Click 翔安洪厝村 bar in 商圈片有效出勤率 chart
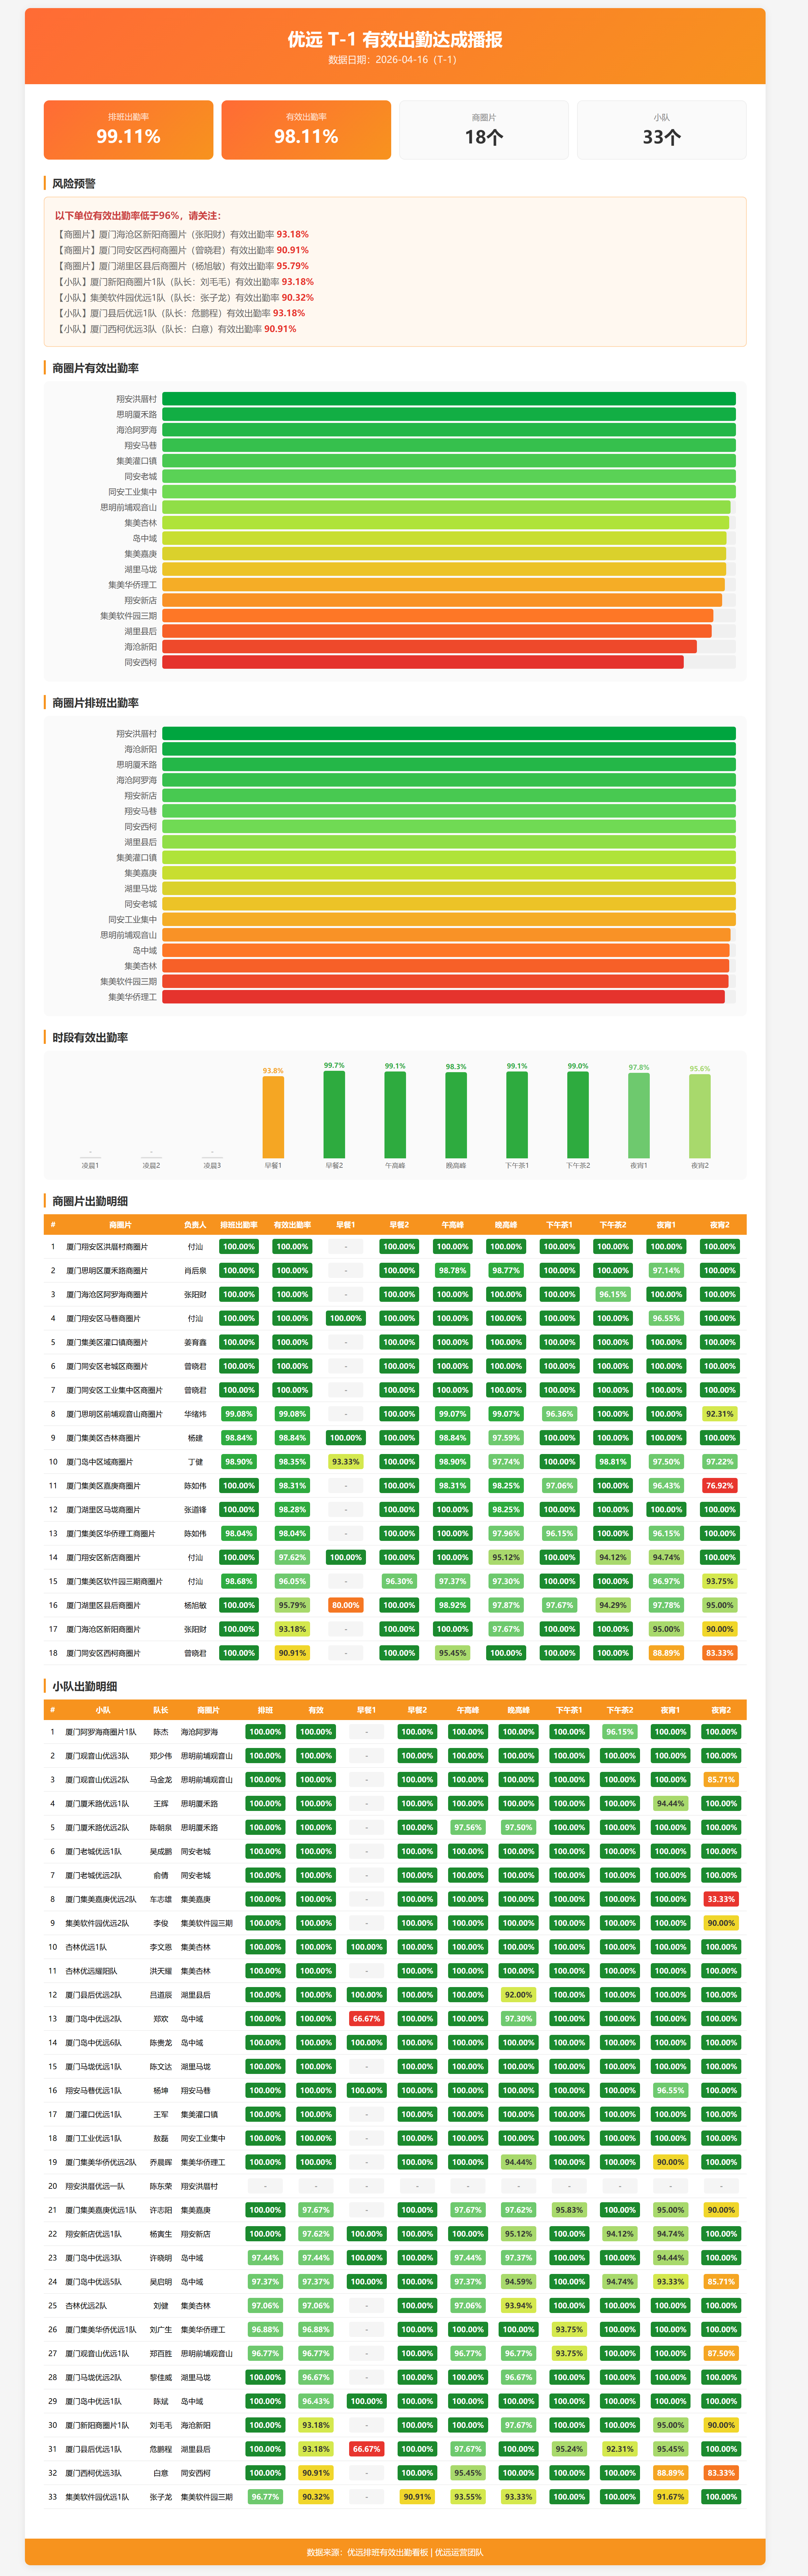 449,399
